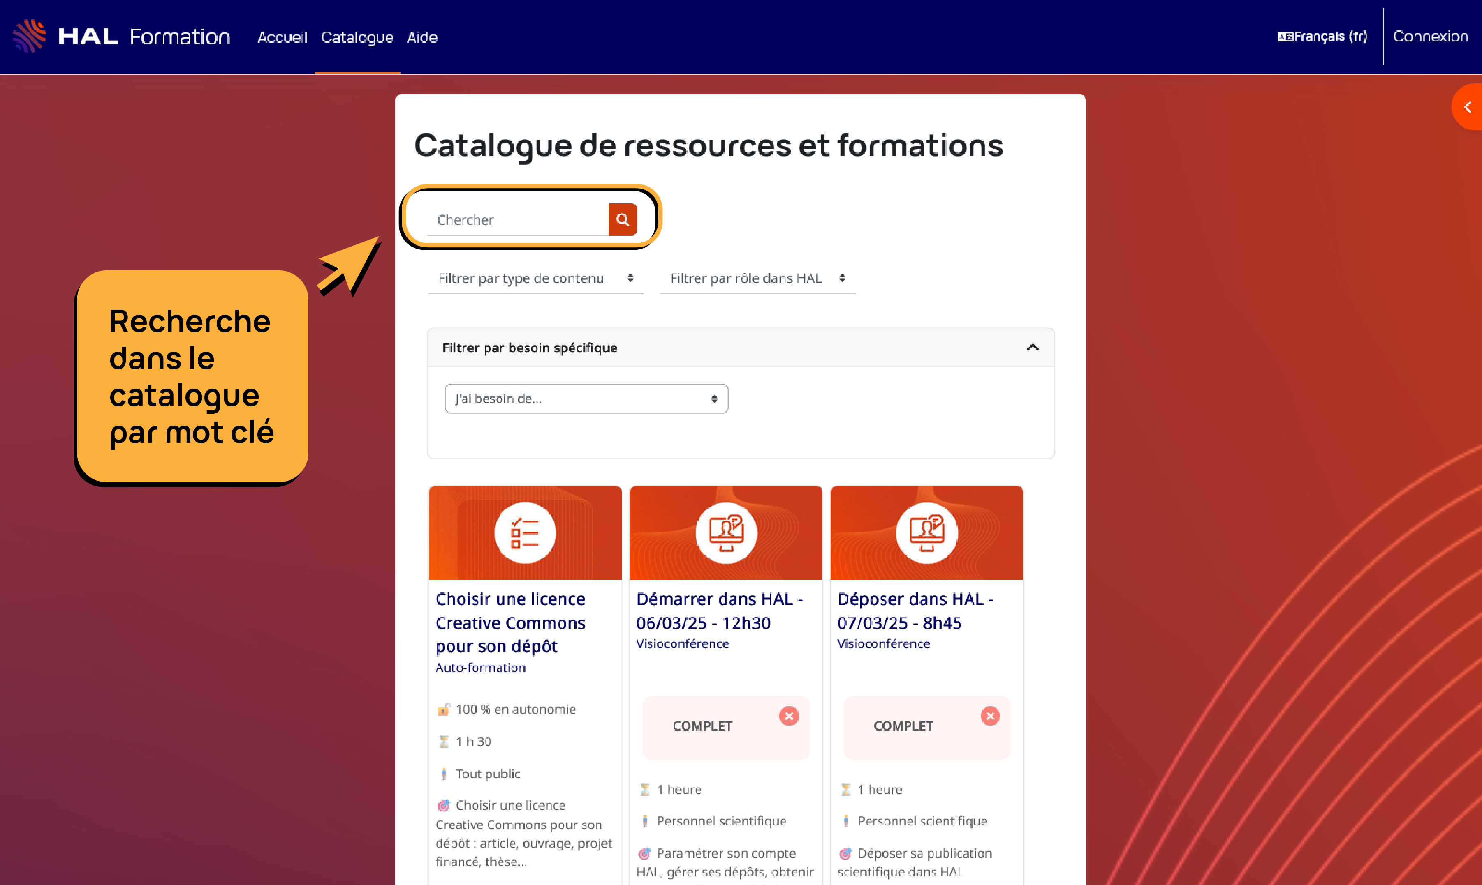The image size is (1482, 885).
Task: Click target icon beside Déposer sa publication
Action: (846, 853)
